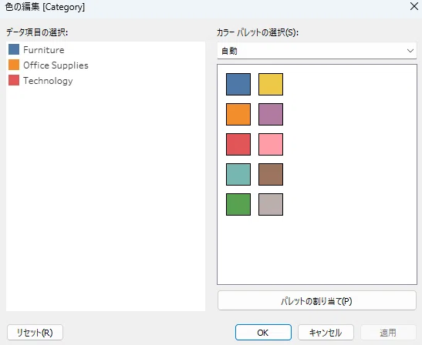Click the orange swatch beside Office Supplies

coord(14,65)
